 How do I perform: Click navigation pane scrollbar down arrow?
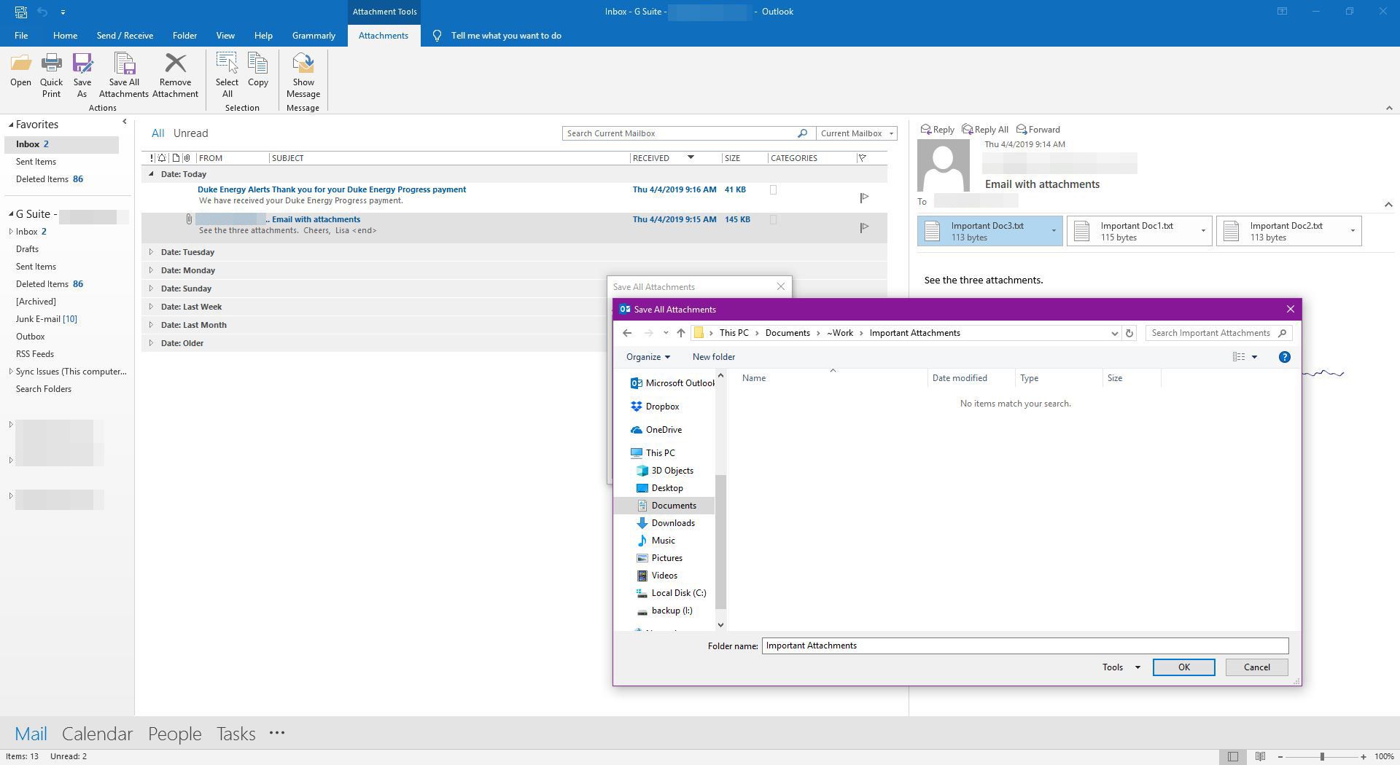720,624
